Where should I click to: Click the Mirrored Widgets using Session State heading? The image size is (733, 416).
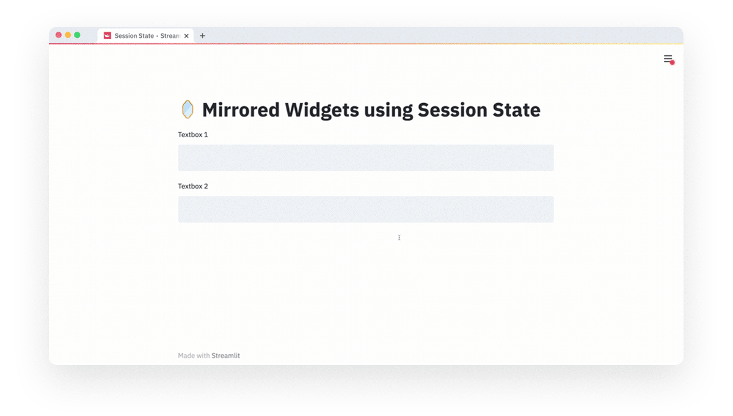coord(371,110)
